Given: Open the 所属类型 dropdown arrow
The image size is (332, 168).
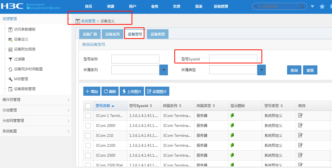Looking at the screenshot, I should tap(261, 70).
